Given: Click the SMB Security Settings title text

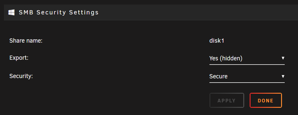Looking at the screenshot, I should [x=59, y=13].
